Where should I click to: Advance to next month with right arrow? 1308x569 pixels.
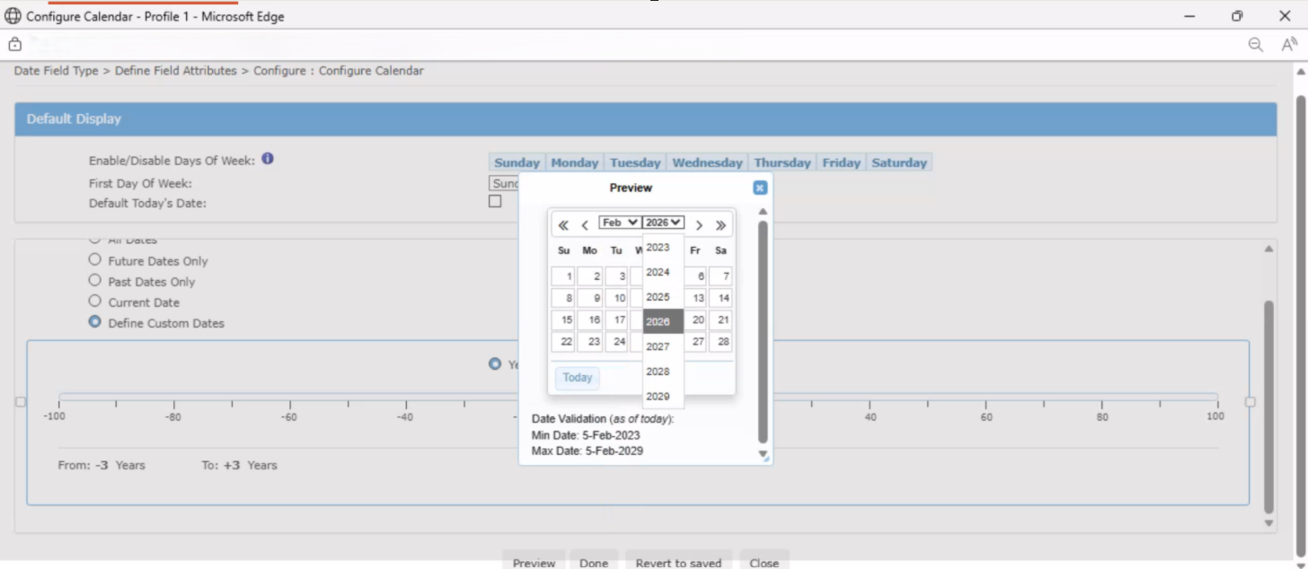(699, 225)
